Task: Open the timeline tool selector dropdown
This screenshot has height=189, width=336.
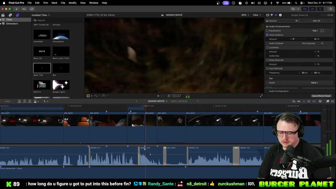Action: (x=46, y=101)
